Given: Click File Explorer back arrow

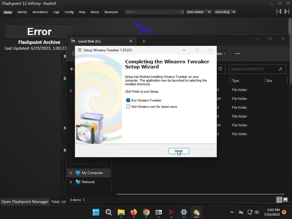Looking at the screenshot, I should [x=72, y=69].
